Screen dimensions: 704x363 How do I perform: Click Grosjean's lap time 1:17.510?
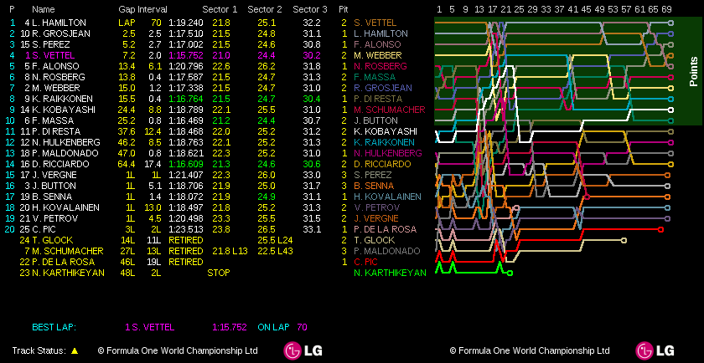[x=186, y=33]
